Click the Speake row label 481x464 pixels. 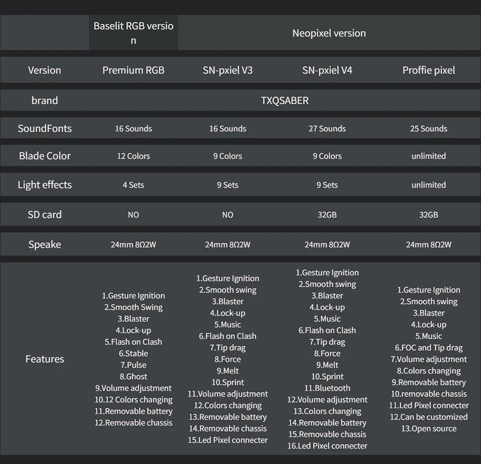tap(45, 245)
